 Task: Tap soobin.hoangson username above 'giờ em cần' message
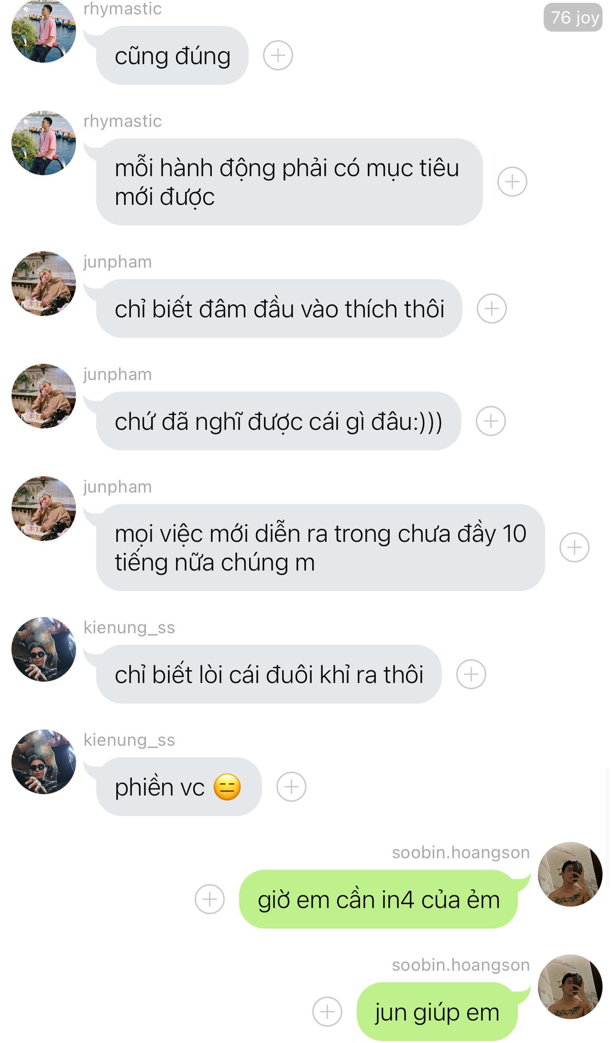pyautogui.click(x=461, y=852)
